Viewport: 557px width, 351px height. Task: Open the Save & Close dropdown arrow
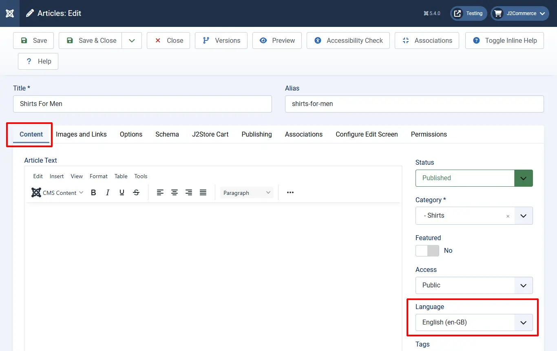point(132,40)
